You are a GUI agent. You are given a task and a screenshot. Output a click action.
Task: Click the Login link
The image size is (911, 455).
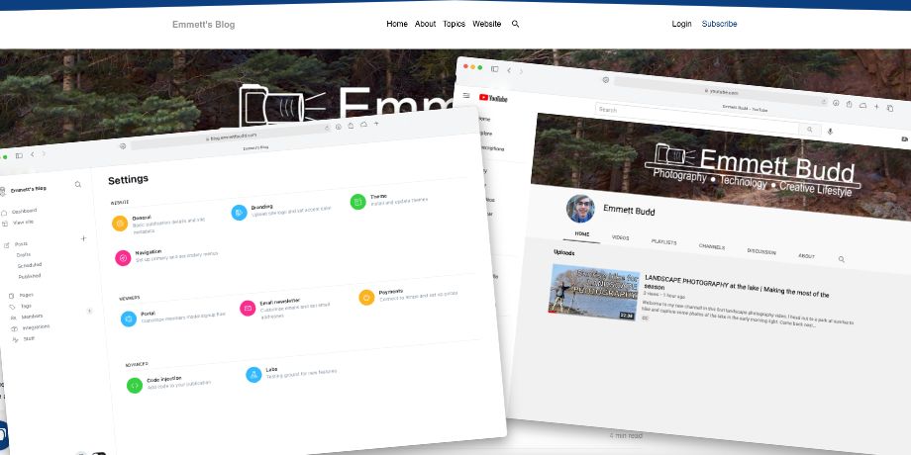tap(681, 24)
